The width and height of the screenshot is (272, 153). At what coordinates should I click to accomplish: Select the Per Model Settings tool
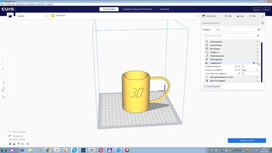(x=3, y=90)
